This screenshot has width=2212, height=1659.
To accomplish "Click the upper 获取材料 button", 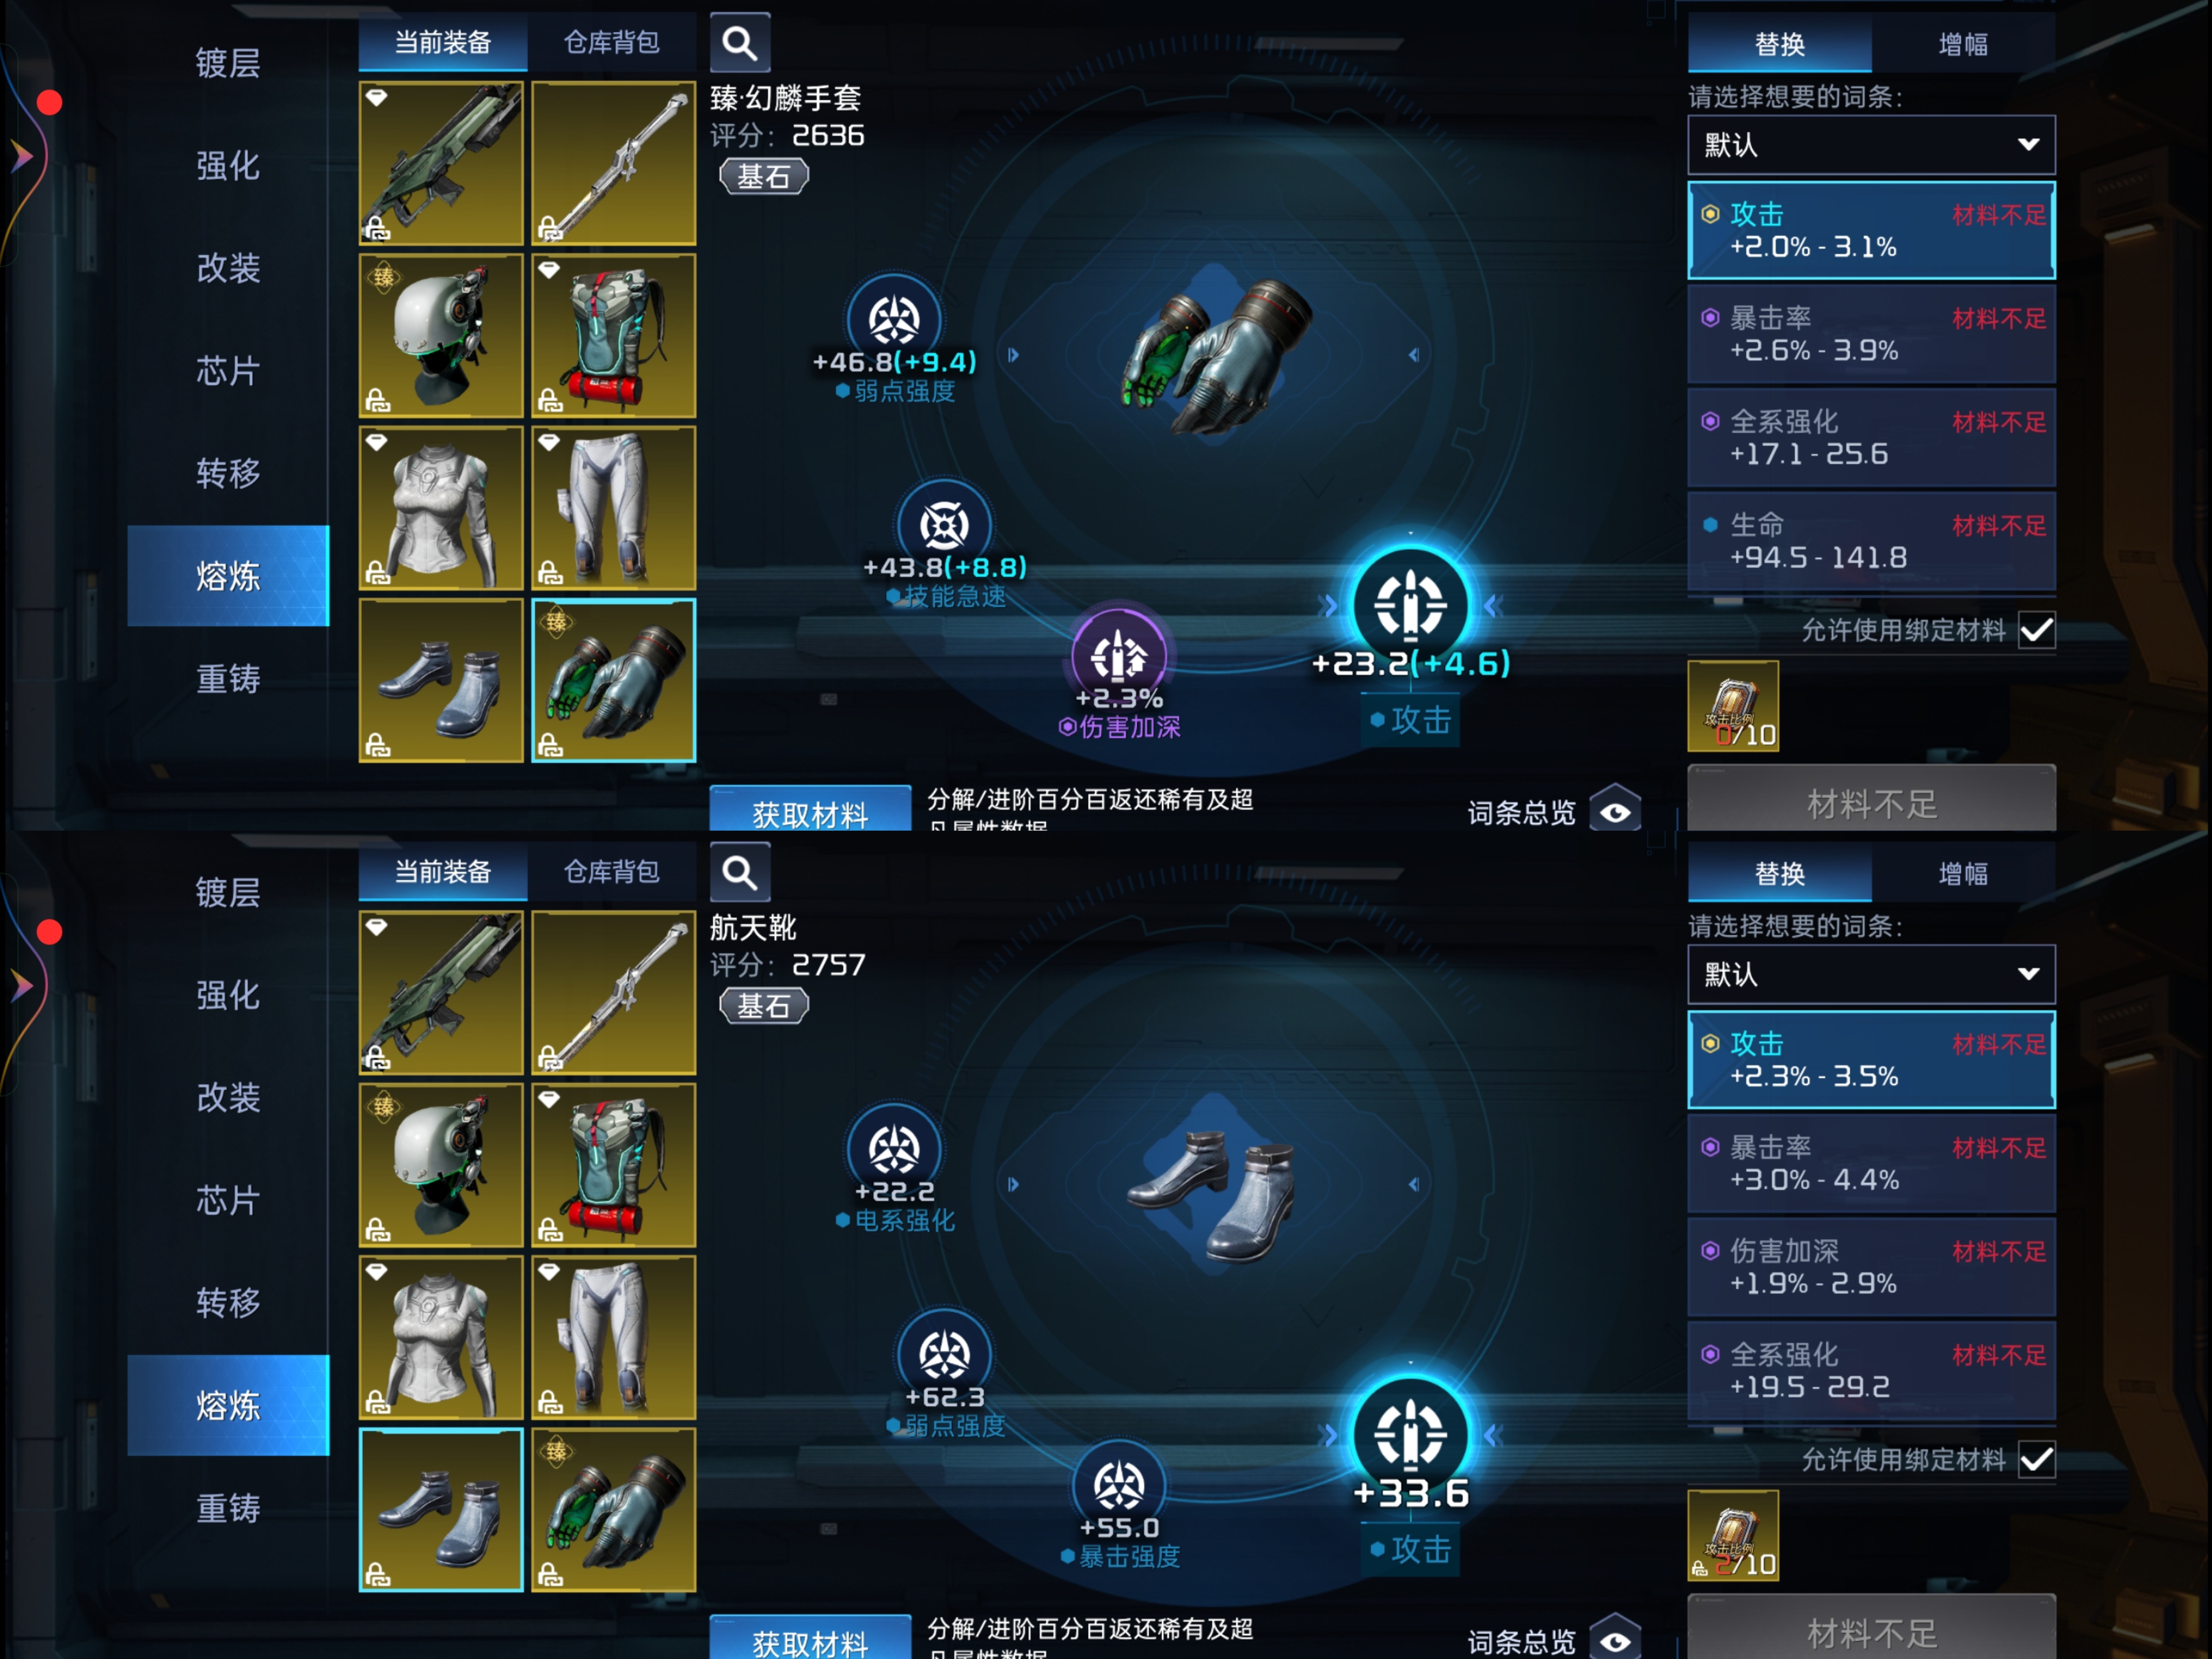I will pos(810,810).
